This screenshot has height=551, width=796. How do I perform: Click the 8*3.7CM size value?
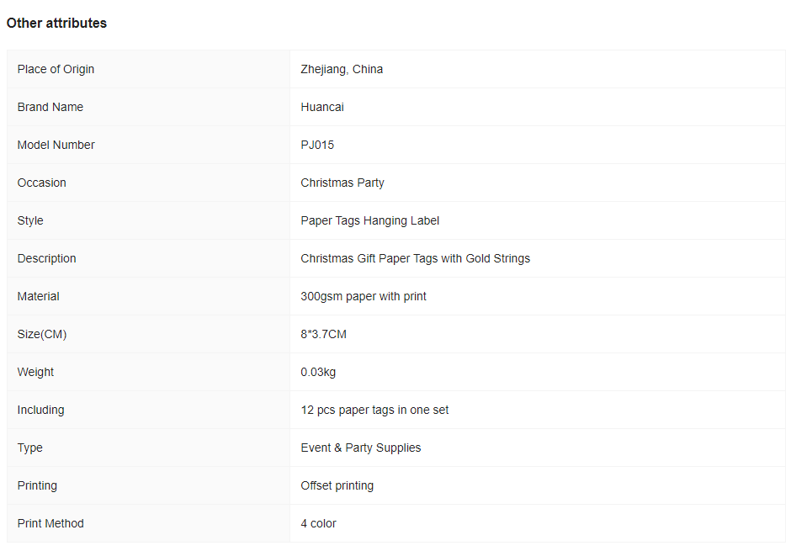[x=323, y=334]
